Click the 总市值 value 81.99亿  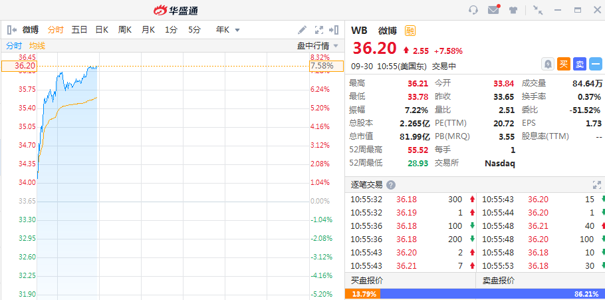pos(414,136)
